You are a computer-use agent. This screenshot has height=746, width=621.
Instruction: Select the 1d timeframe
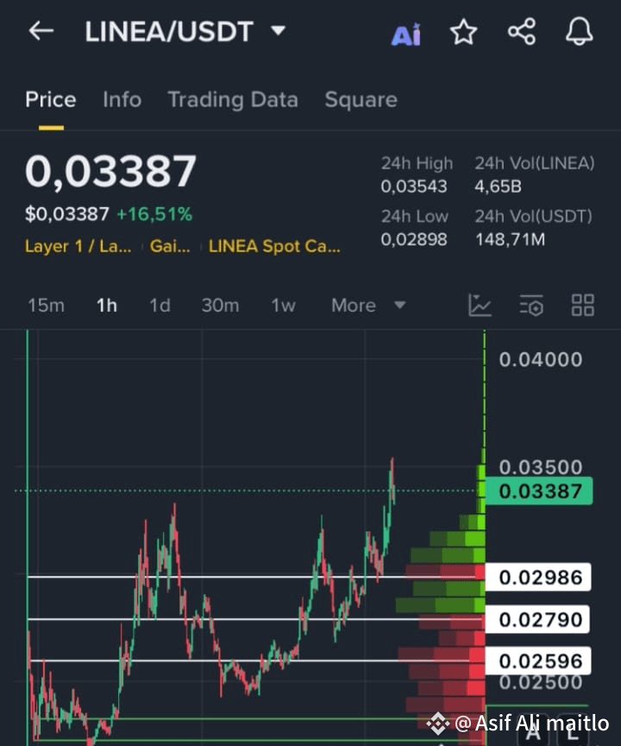pos(160,306)
